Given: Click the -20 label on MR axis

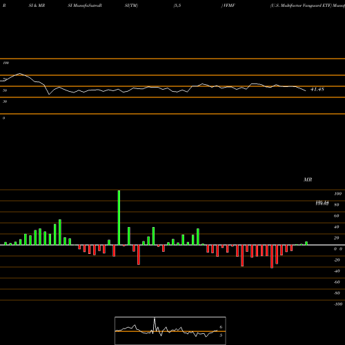Looking at the screenshot, I should point(337,260).
